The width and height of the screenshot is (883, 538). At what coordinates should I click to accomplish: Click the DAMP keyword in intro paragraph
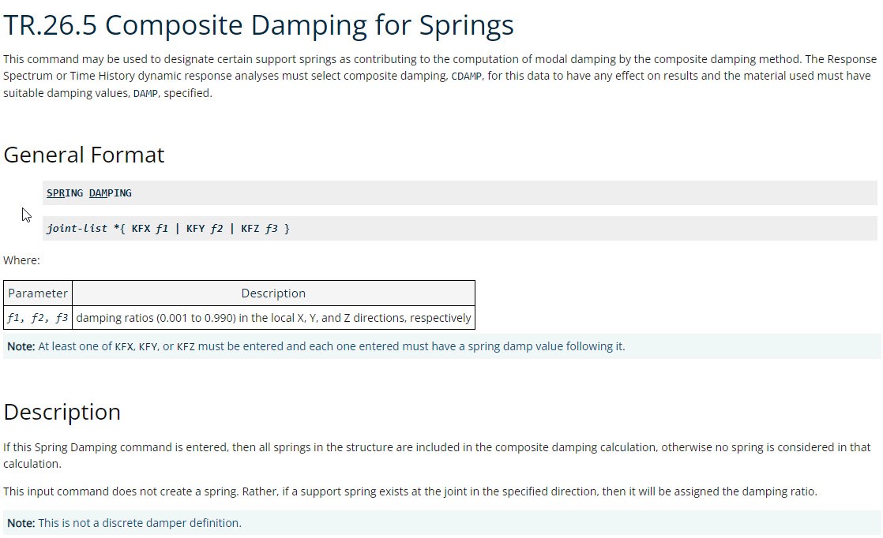pos(145,94)
